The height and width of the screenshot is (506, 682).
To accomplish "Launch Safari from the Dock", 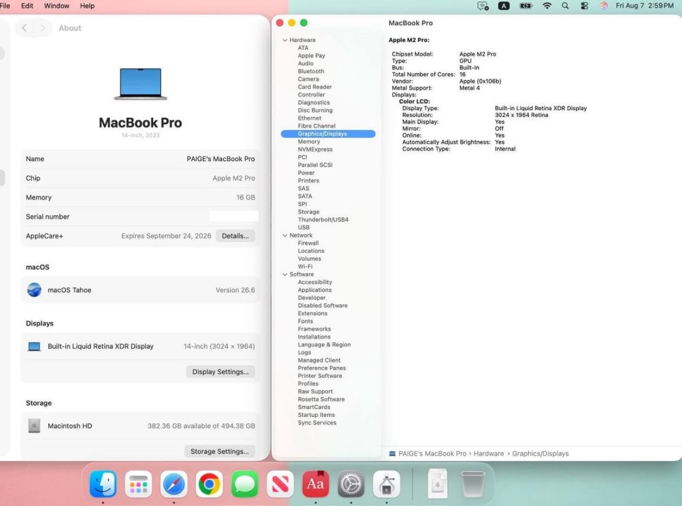I will pos(174,484).
